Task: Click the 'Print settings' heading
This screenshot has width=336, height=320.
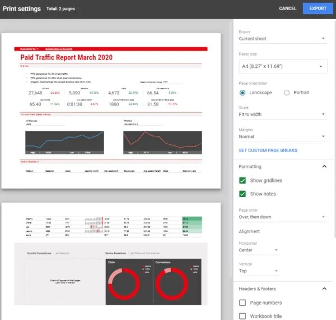Action: point(22,9)
